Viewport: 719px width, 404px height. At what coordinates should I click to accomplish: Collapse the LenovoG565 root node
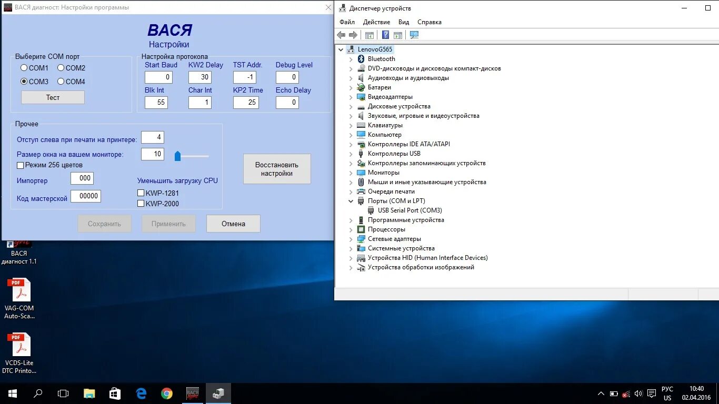[x=341, y=49]
